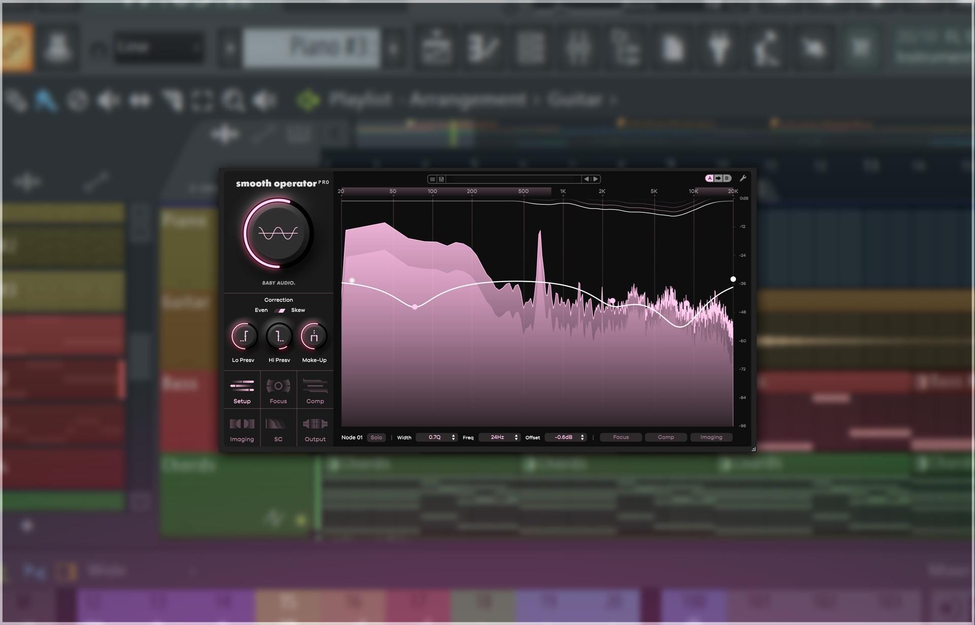Load the previous preset arrow
This screenshot has height=625, width=975.
coord(587,179)
